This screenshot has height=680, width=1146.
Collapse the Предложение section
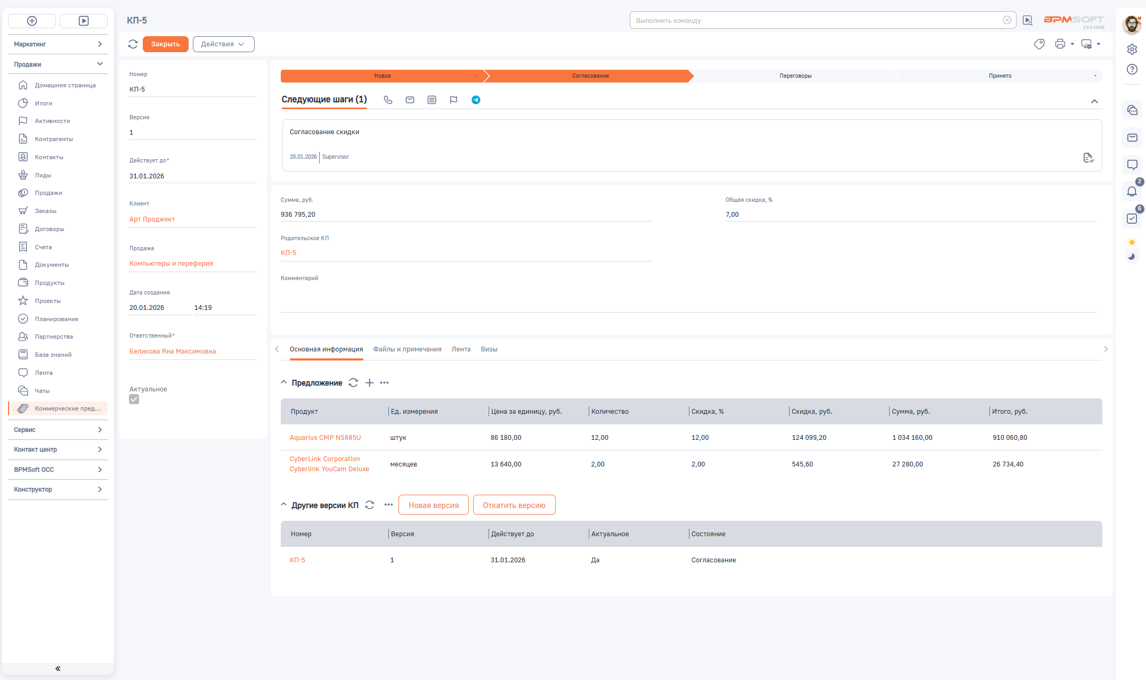284,382
